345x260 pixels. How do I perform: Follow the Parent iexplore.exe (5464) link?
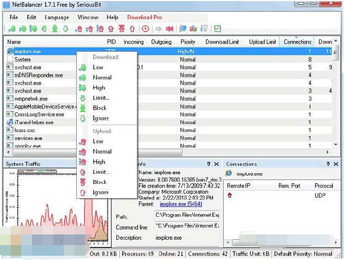179,204
